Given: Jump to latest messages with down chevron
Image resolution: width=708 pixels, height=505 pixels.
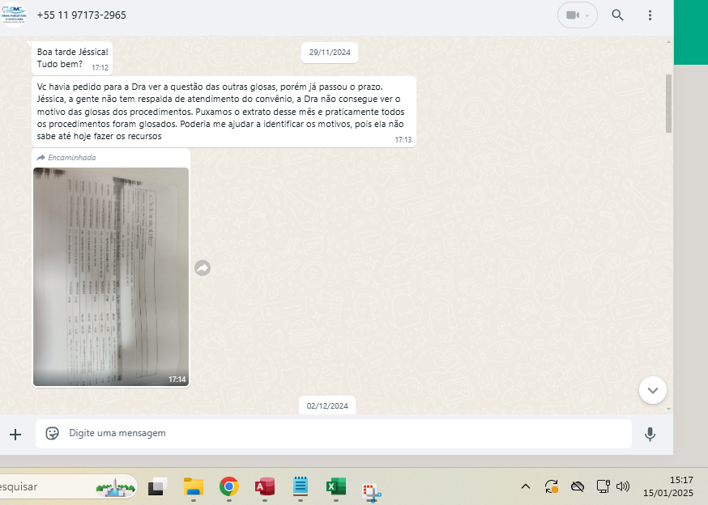Looking at the screenshot, I should click(x=652, y=390).
